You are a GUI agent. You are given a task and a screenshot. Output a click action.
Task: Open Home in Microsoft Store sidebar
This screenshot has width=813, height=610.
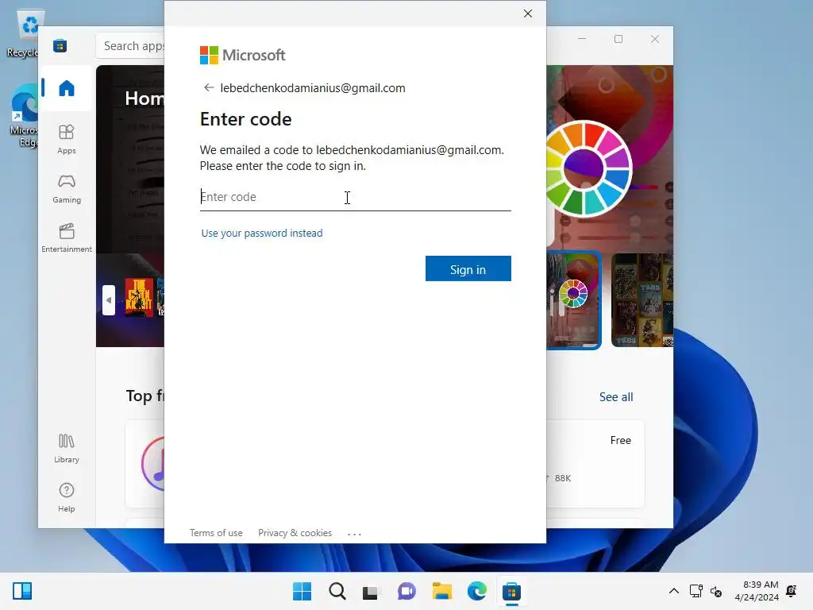(x=67, y=88)
